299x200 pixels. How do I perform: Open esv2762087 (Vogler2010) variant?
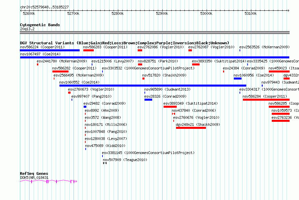211,47
